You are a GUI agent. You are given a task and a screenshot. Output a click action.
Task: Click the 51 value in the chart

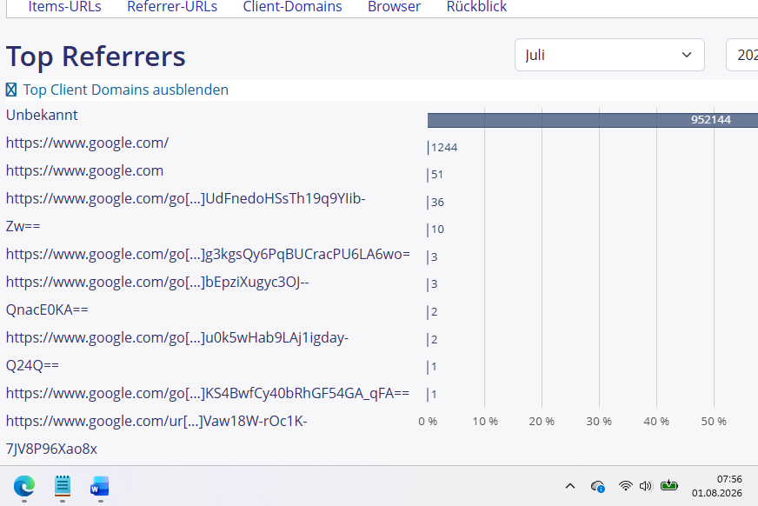pyautogui.click(x=437, y=175)
